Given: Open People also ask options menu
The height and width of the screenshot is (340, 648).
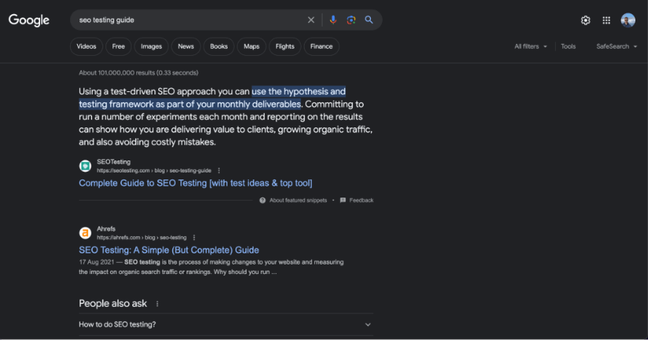Looking at the screenshot, I should coord(157,304).
